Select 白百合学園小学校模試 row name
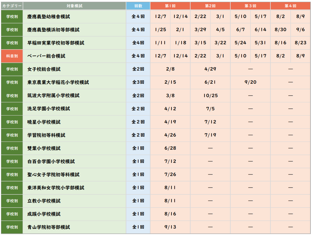 click(x=51, y=161)
